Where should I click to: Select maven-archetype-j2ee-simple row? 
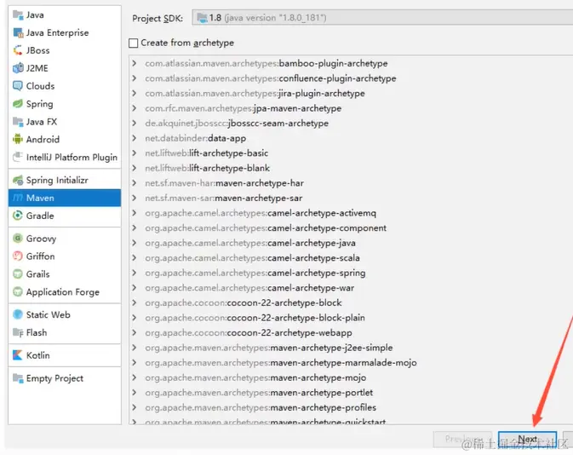tap(268, 348)
